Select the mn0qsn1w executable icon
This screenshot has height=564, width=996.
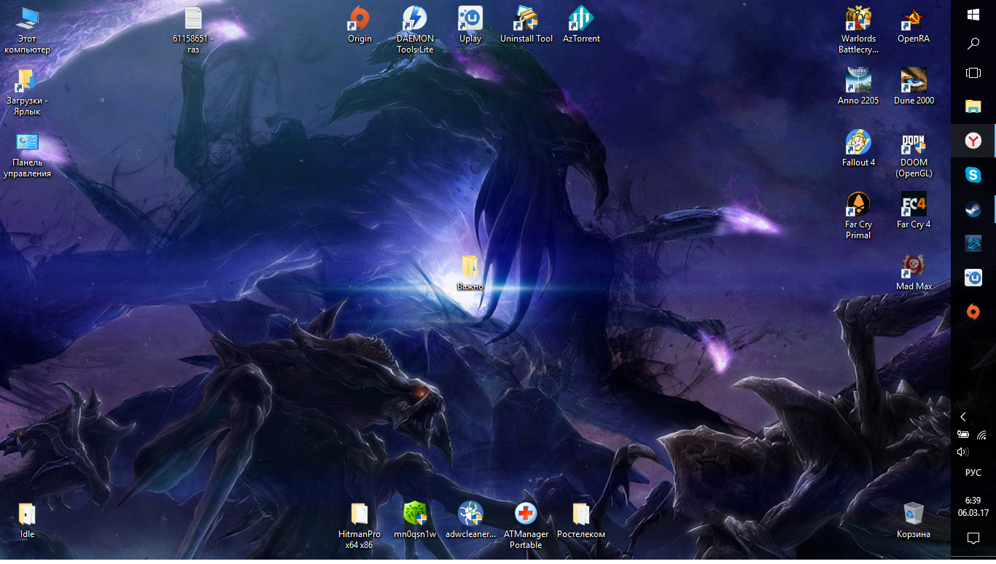(x=415, y=520)
